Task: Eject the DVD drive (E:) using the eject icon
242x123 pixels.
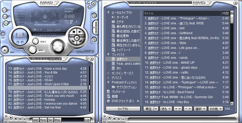Action: click(x=138, y=101)
